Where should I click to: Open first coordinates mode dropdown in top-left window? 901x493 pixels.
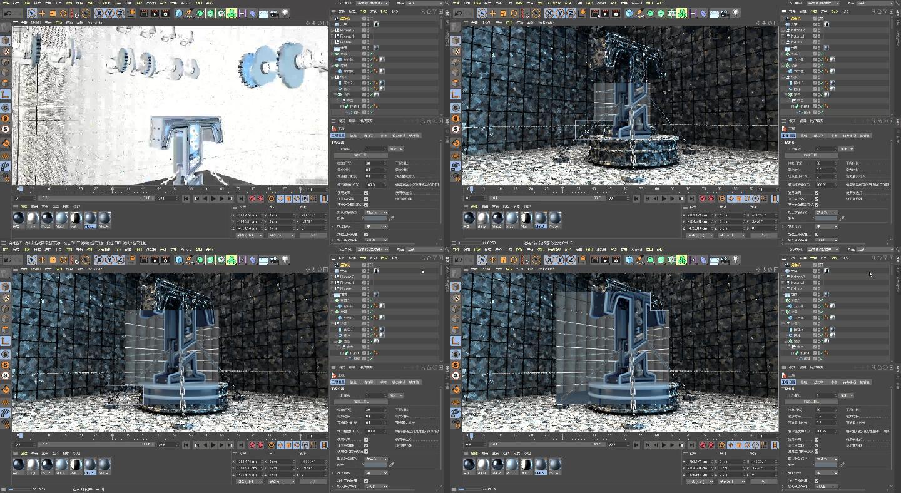point(249,235)
